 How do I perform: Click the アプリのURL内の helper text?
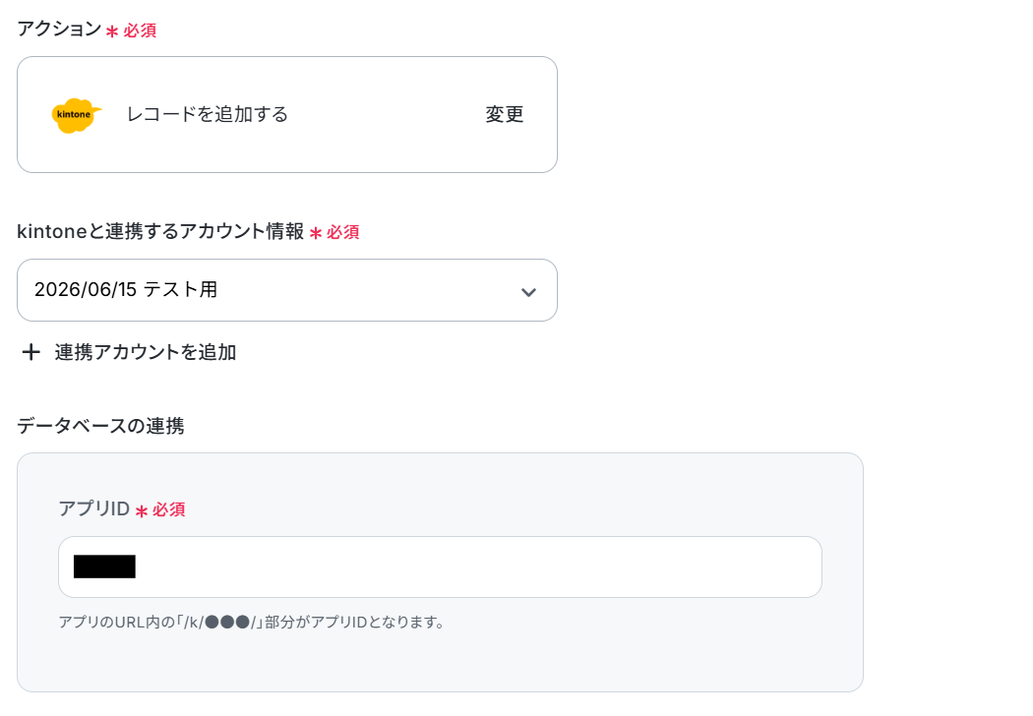coord(252,622)
